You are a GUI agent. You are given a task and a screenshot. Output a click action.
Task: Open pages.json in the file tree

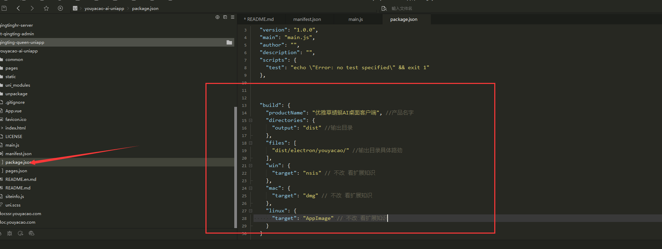(x=16, y=171)
